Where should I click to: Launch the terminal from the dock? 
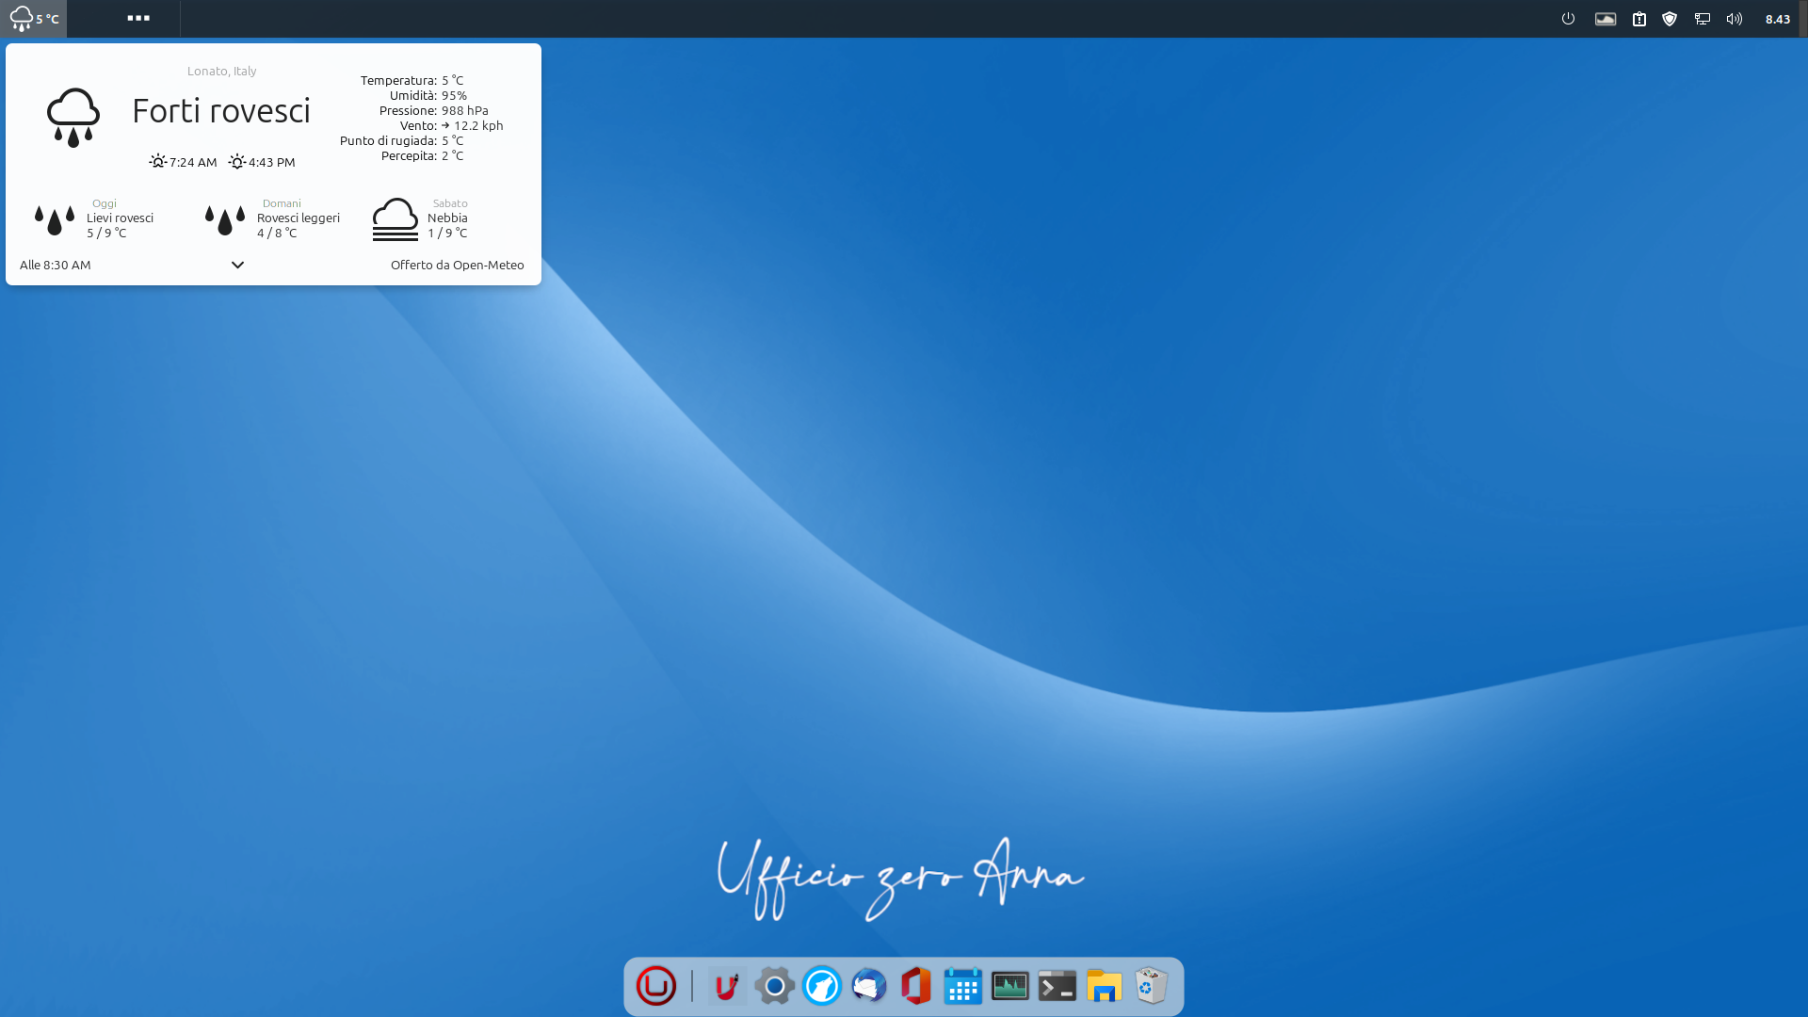tap(1057, 986)
